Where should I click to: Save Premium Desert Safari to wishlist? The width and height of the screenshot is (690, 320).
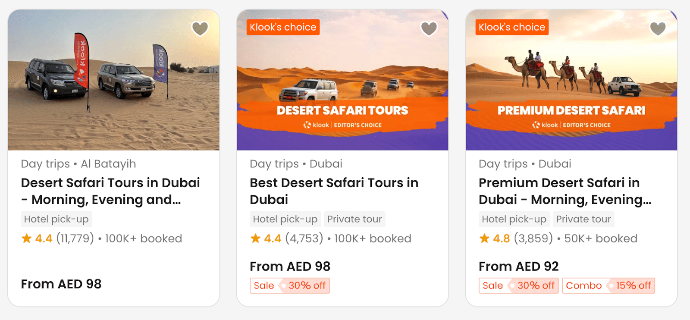coord(658,29)
